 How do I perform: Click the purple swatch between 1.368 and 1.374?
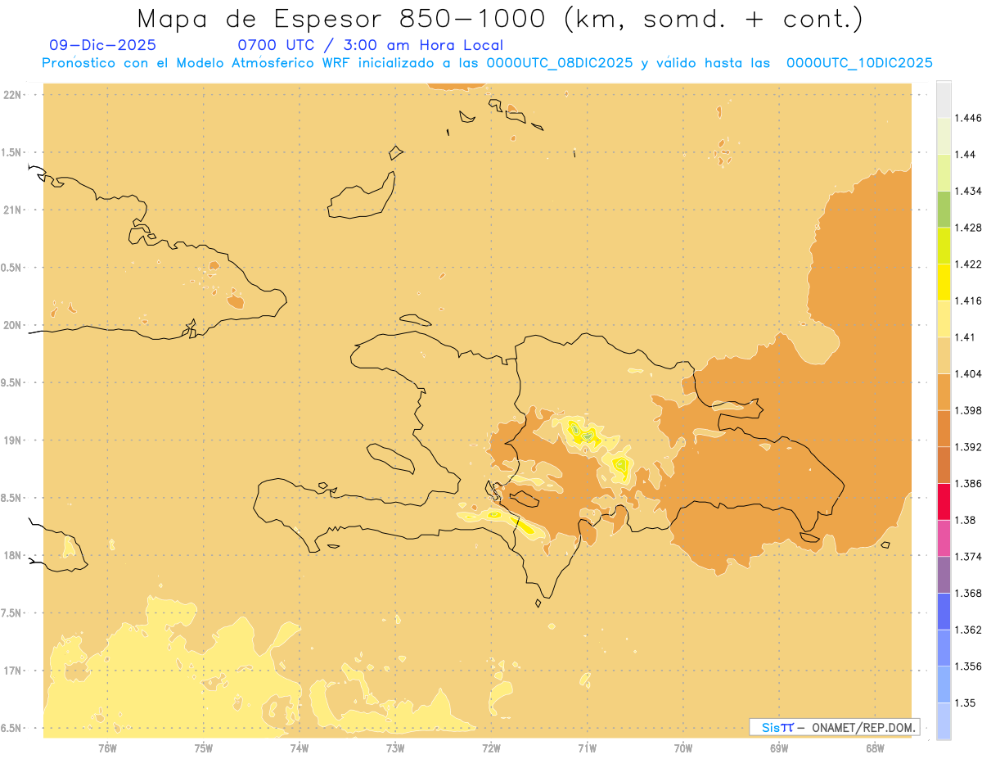click(x=944, y=575)
